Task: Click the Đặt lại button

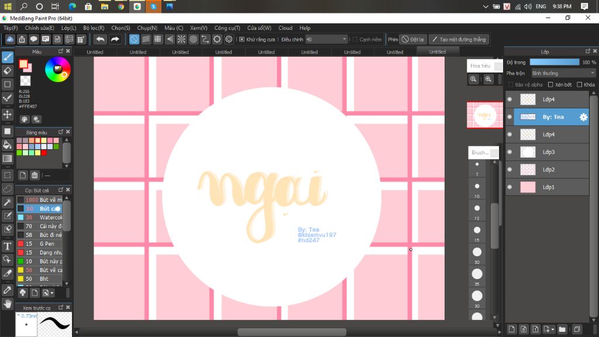Action: coord(413,39)
